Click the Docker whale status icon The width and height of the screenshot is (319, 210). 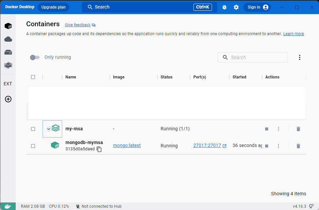8,206
